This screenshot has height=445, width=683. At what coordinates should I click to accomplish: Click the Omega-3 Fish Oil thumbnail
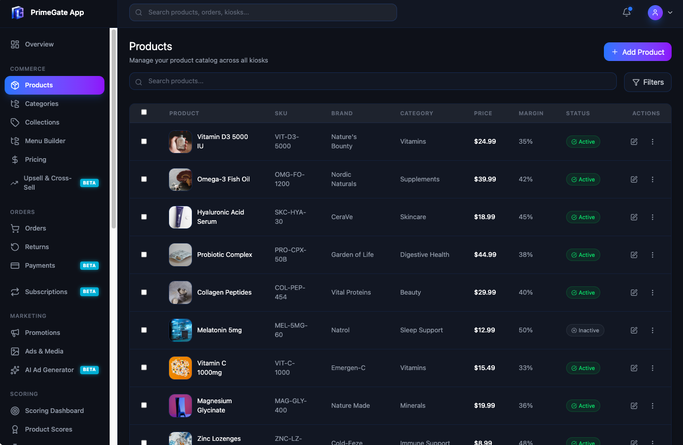[180, 179]
